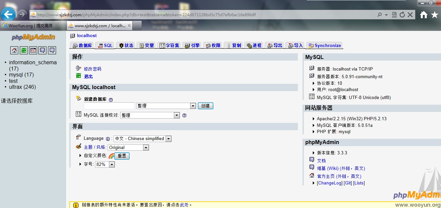
Task: Click help icon beside MySQL 连接校对 dropdown
Action: pyautogui.click(x=184, y=115)
